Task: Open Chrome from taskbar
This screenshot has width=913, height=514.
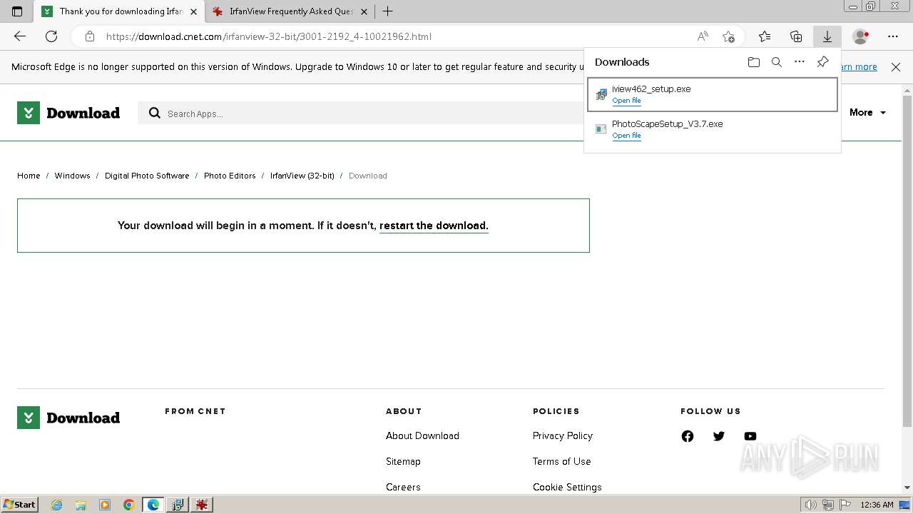Action: tap(129, 505)
